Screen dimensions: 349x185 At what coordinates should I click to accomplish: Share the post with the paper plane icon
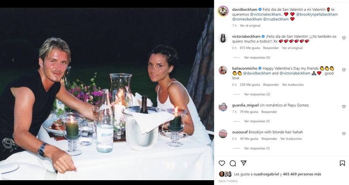click(x=244, y=163)
